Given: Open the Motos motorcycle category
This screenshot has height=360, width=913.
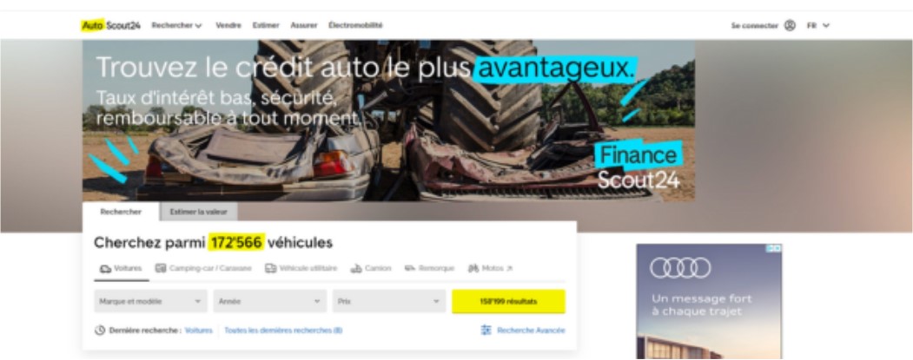Looking at the screenshot, I should pos(490,268).
